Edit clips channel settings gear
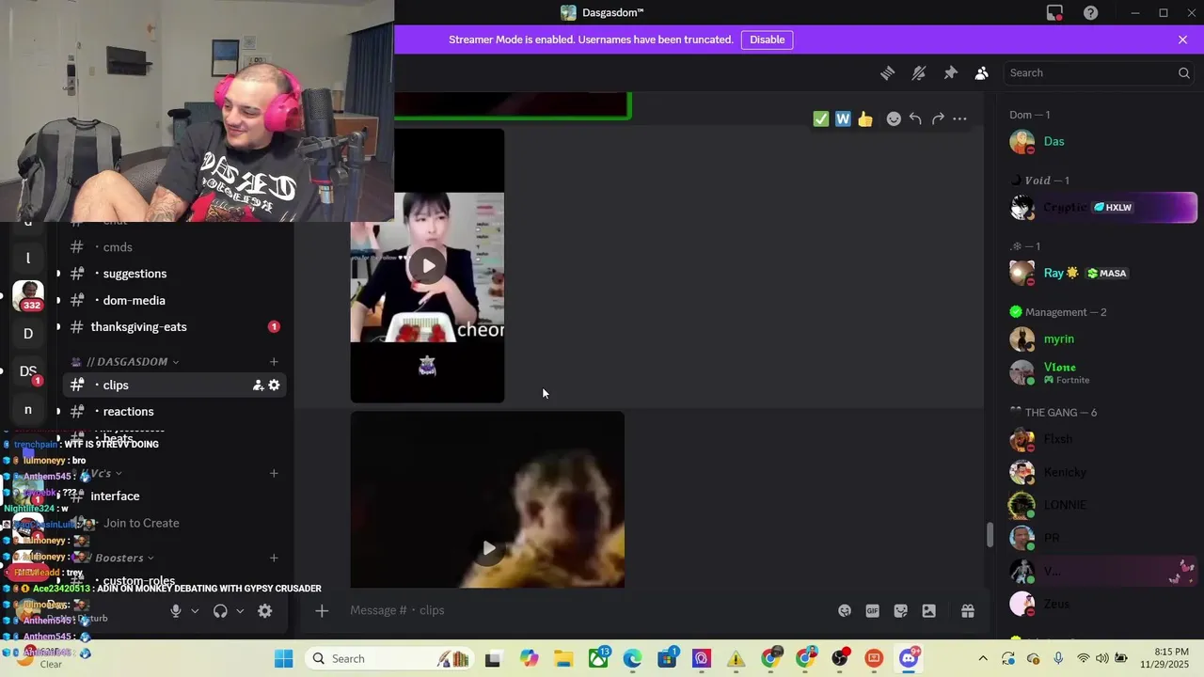 274,385
